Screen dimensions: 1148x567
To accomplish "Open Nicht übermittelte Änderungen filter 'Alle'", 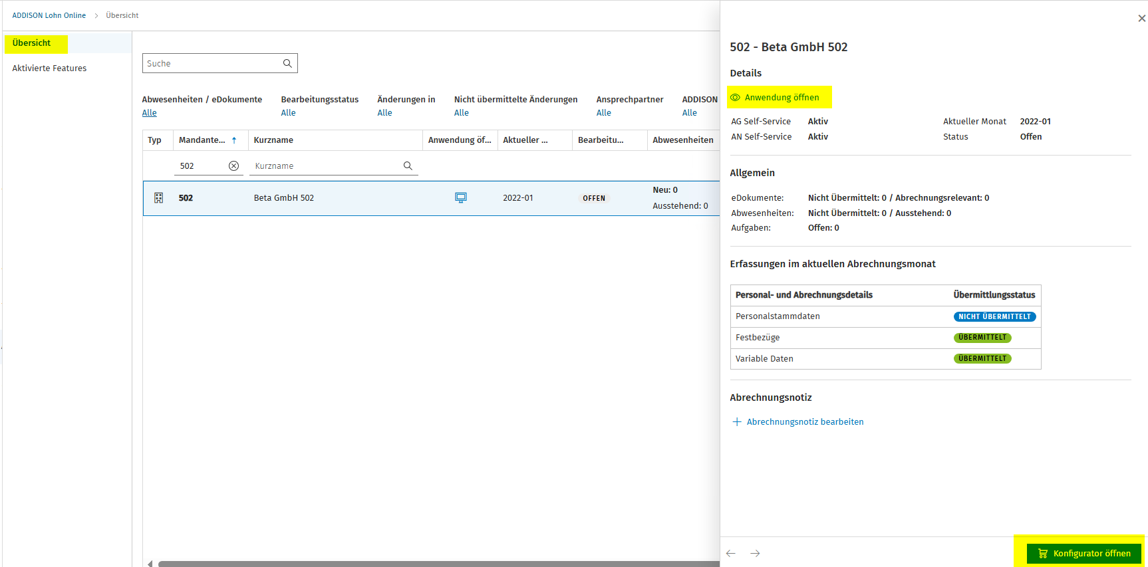I will point(462,113).
